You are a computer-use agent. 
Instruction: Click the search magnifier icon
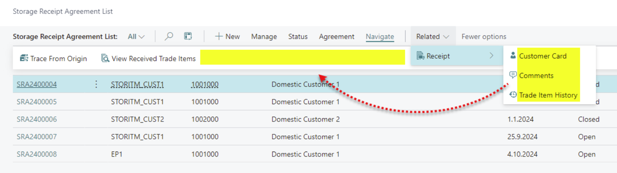pos(169,36)
